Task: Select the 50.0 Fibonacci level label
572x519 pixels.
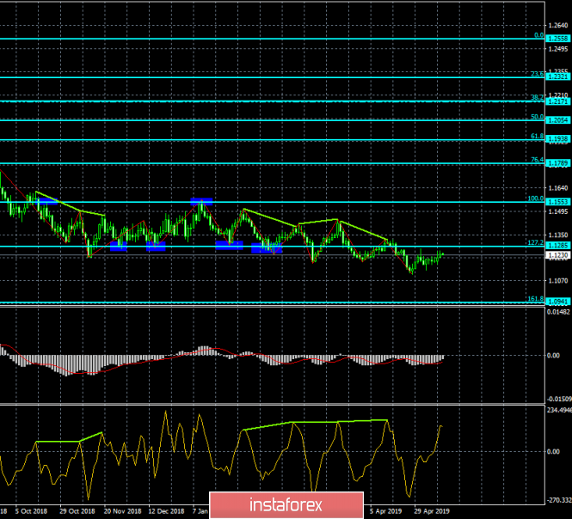Action: tap(537, 117)
